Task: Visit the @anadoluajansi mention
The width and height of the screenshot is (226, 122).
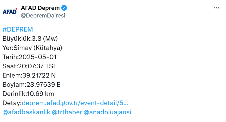Action: tap(108, 112)
